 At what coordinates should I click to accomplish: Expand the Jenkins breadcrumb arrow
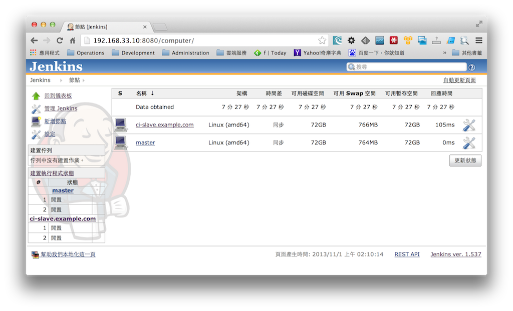click(61, 80)
